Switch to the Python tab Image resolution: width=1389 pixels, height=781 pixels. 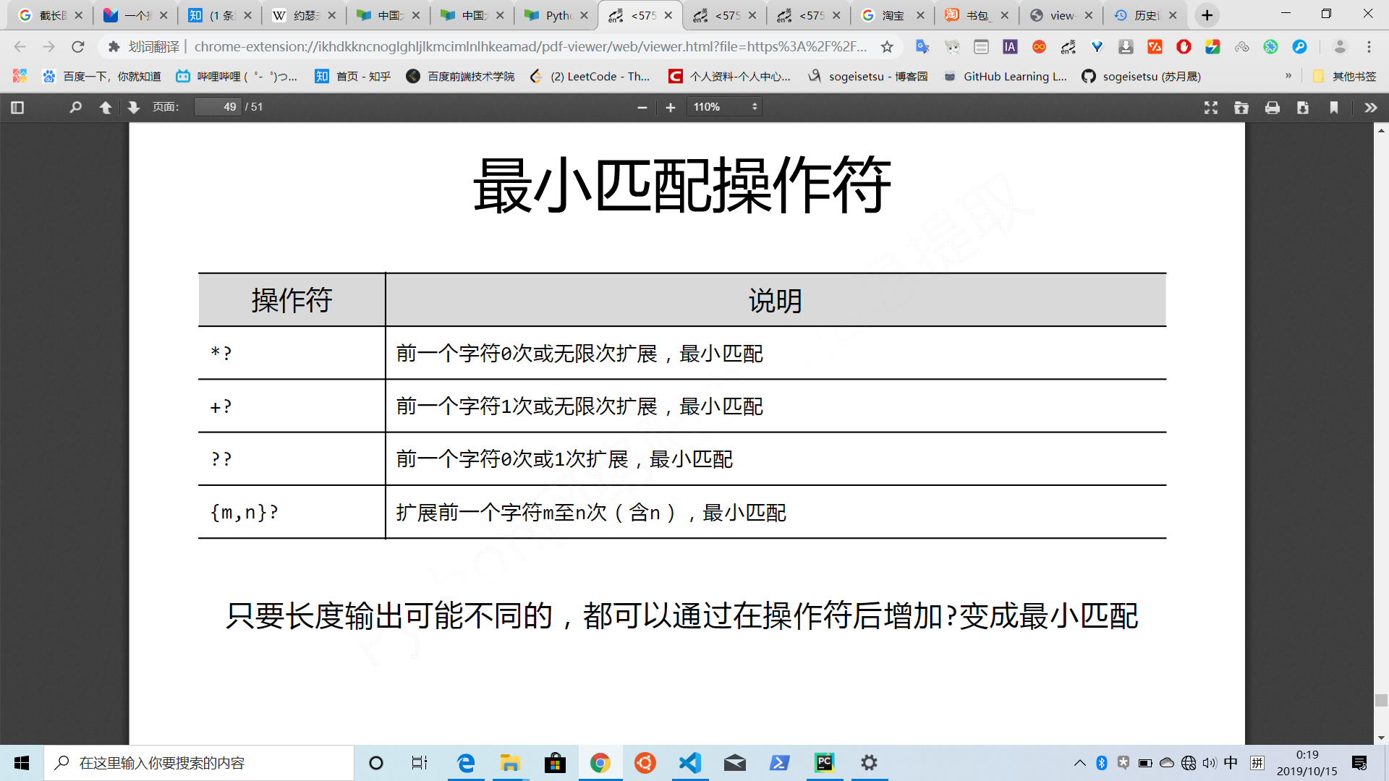(x=556, y=15)
